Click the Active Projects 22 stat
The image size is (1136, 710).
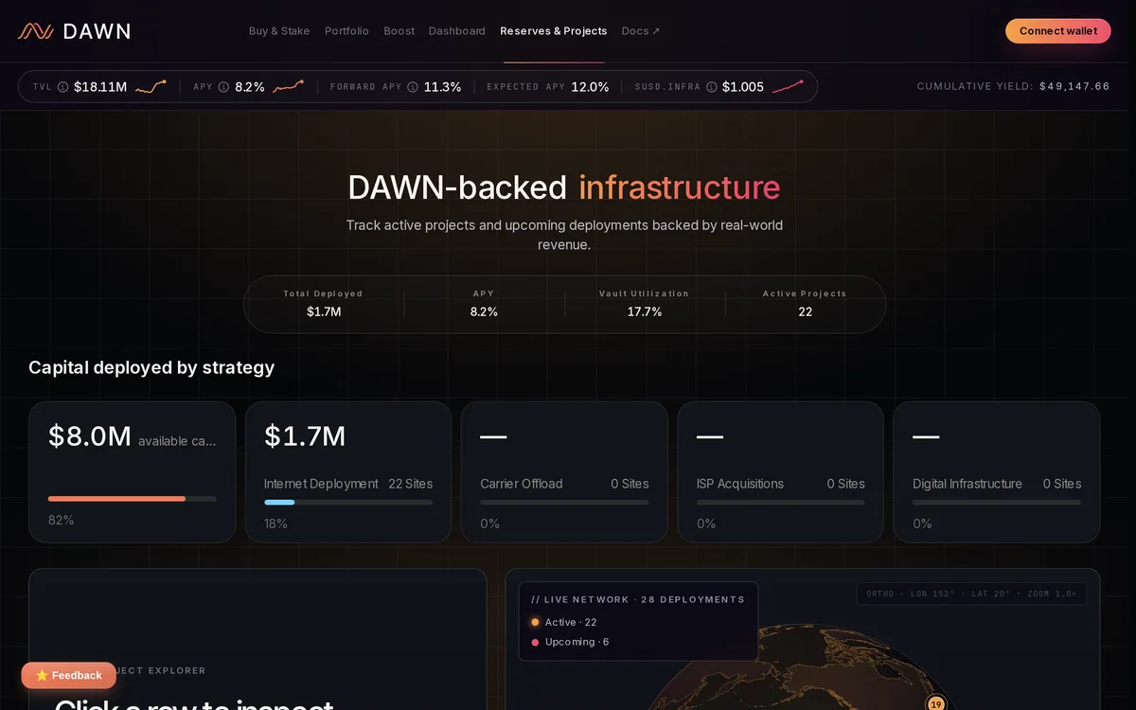pos(805,303)
